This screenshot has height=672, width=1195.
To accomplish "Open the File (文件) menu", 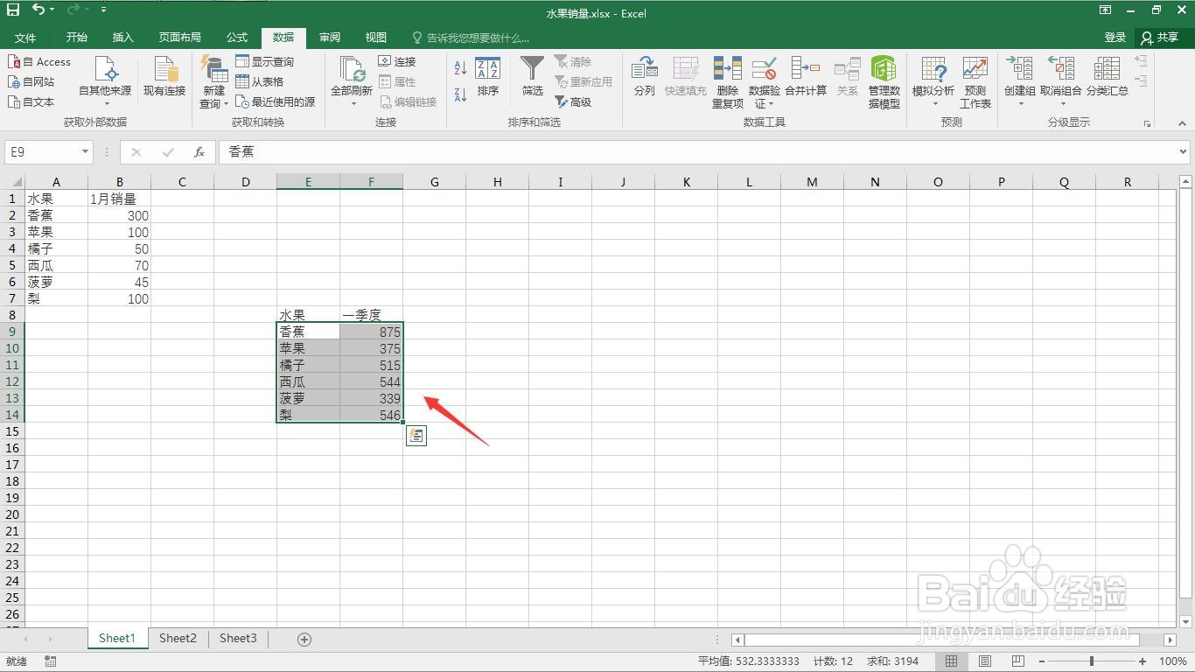I will click(25, 38).
